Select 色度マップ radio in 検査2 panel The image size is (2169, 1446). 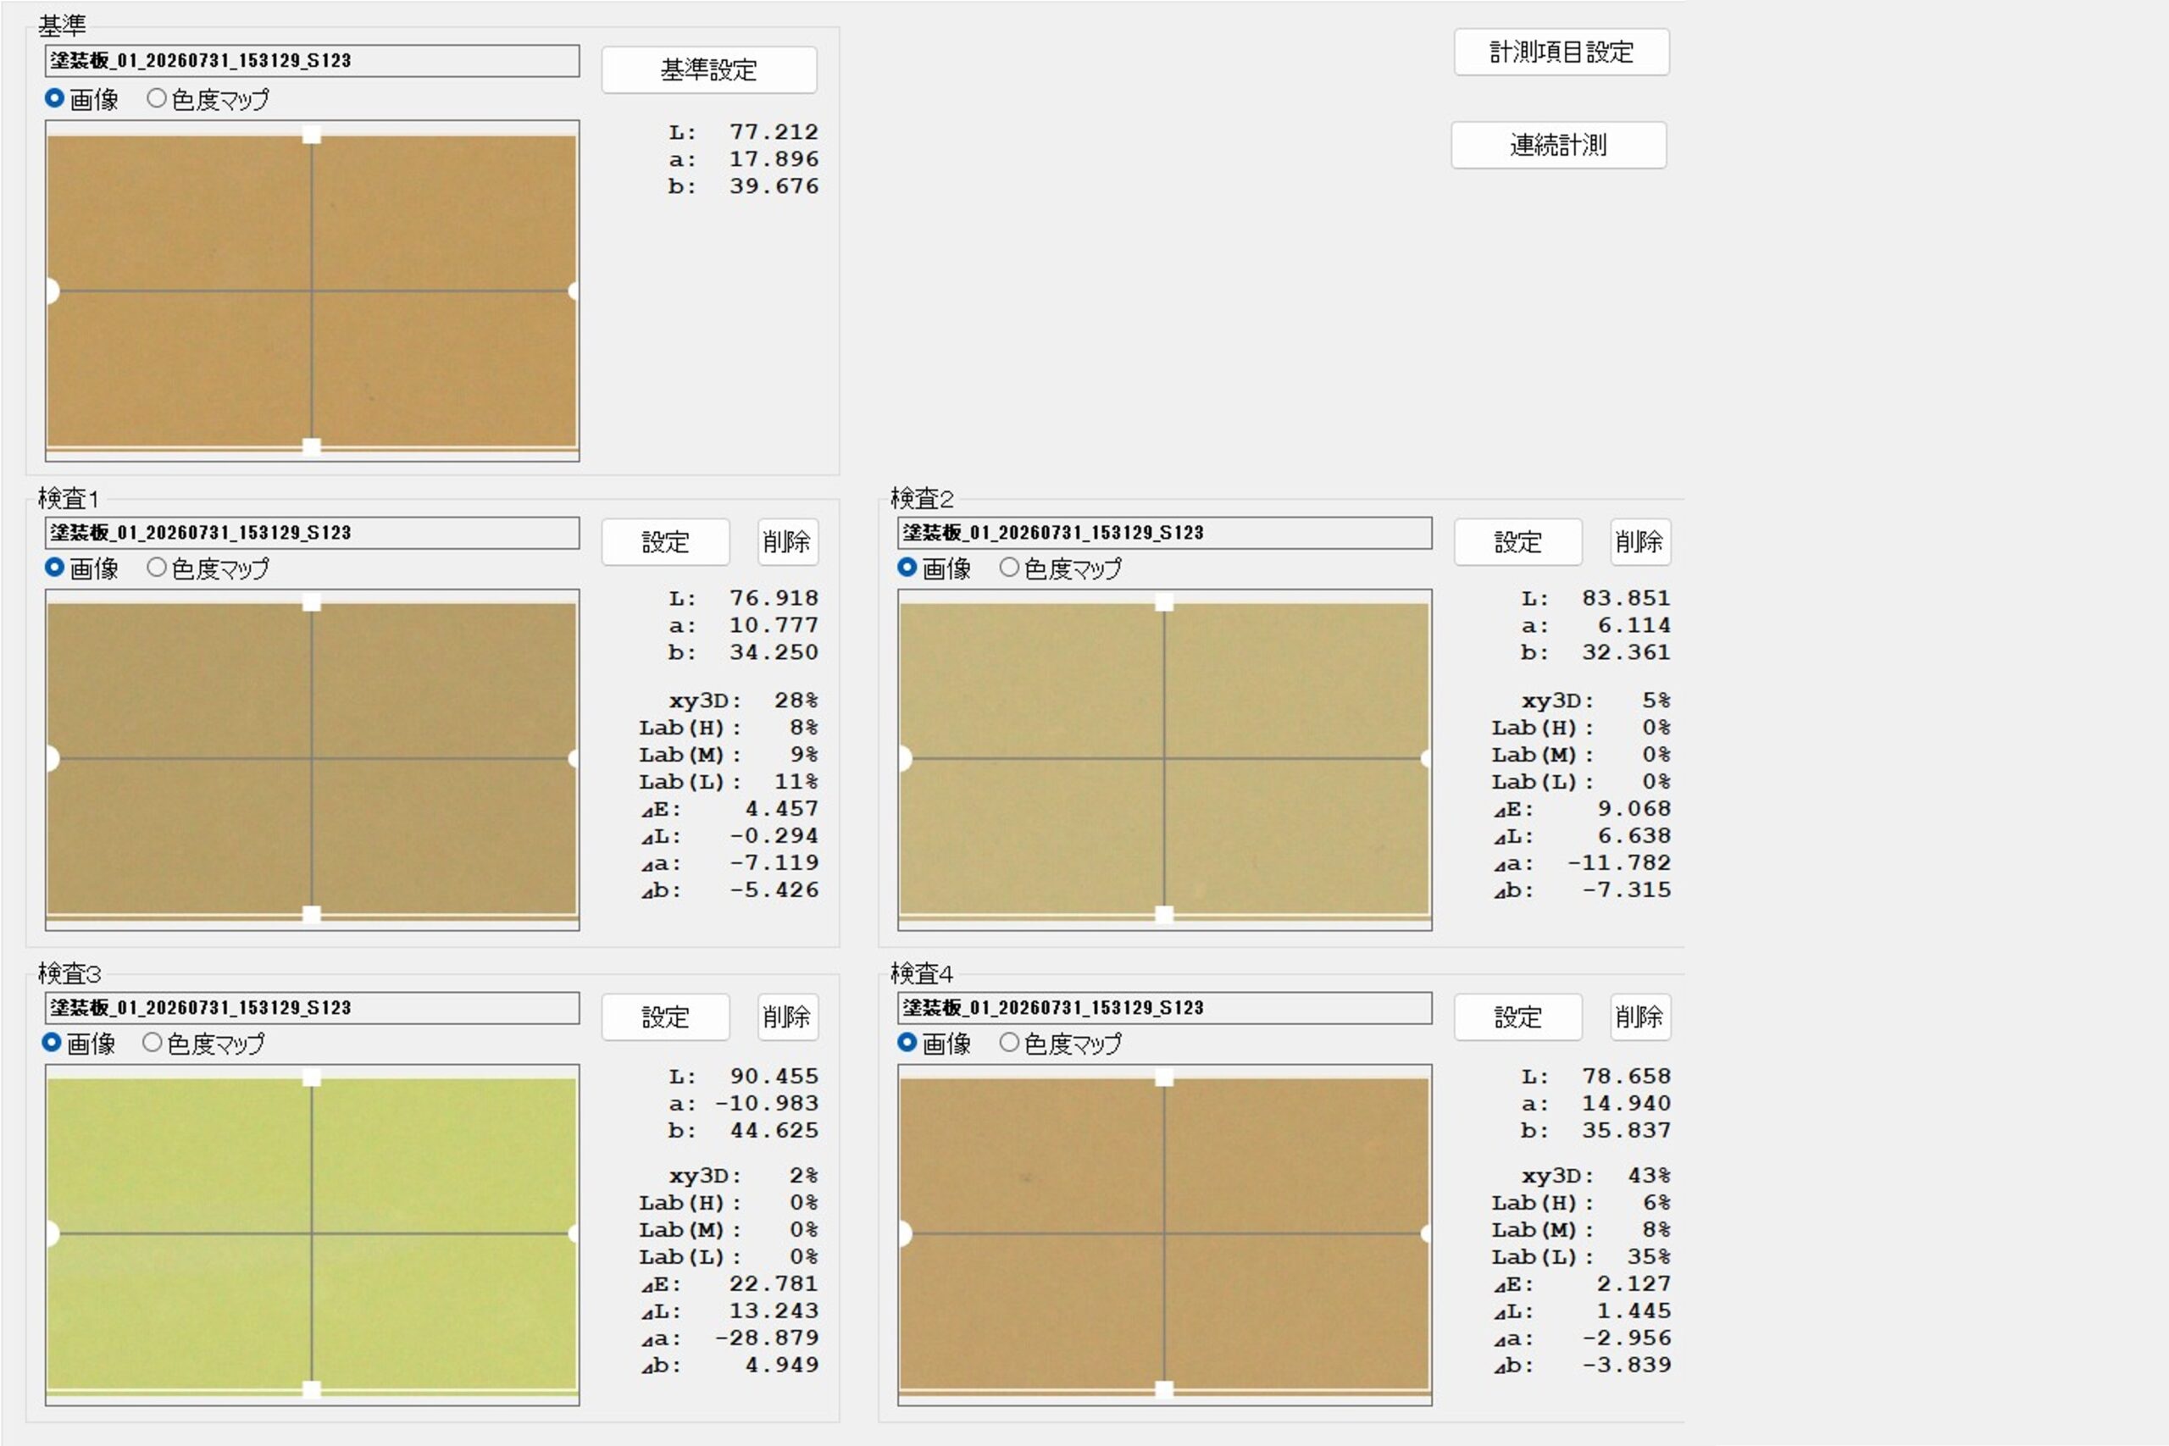coord(1010,568)
